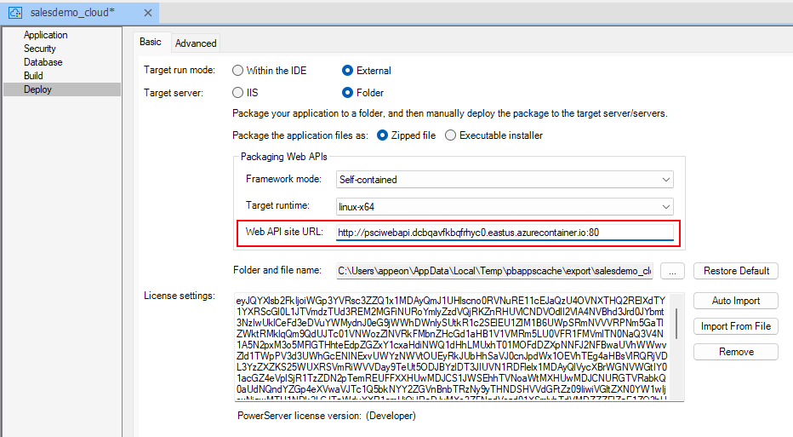
Task: Click the Target server label
Action: pyautogui.click(x=174, y=93)
